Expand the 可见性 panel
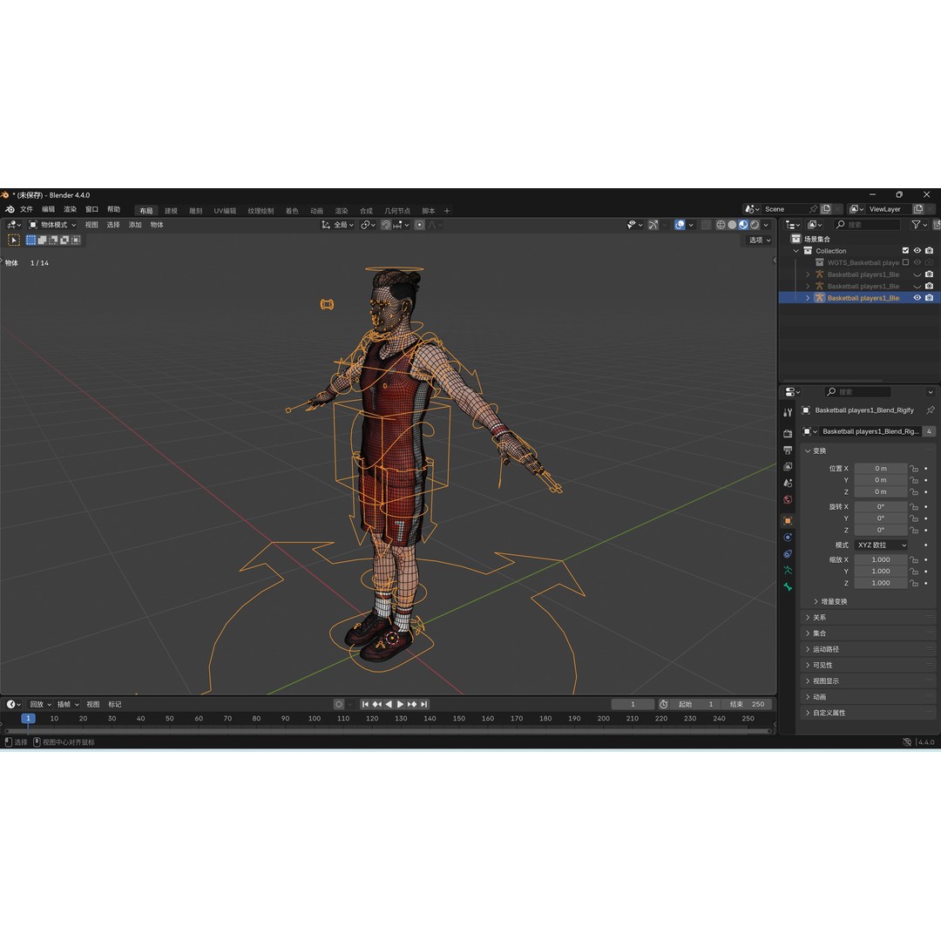941x941 pixels. pos(869,665)
